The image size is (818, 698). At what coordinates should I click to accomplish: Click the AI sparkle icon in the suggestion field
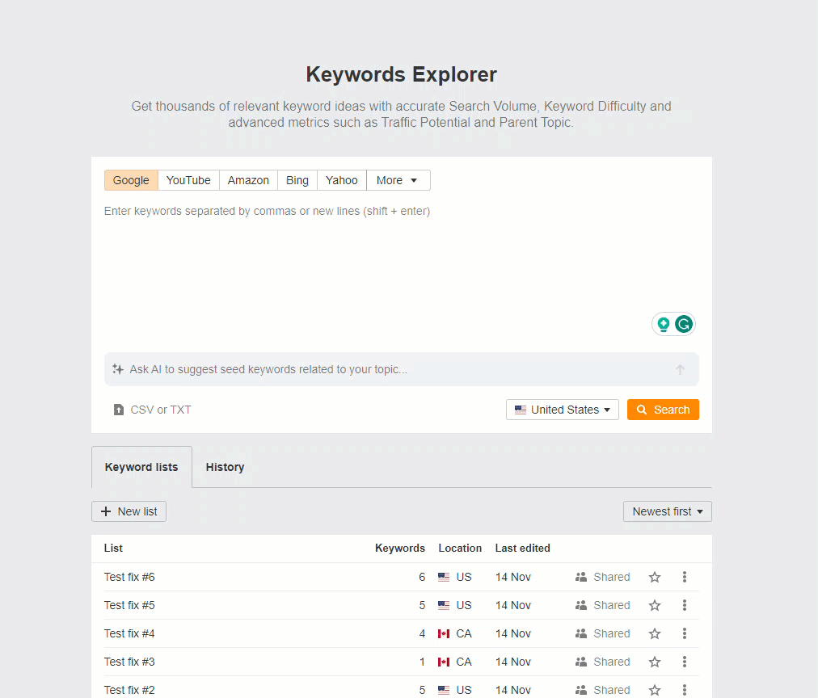coord(119,368)
